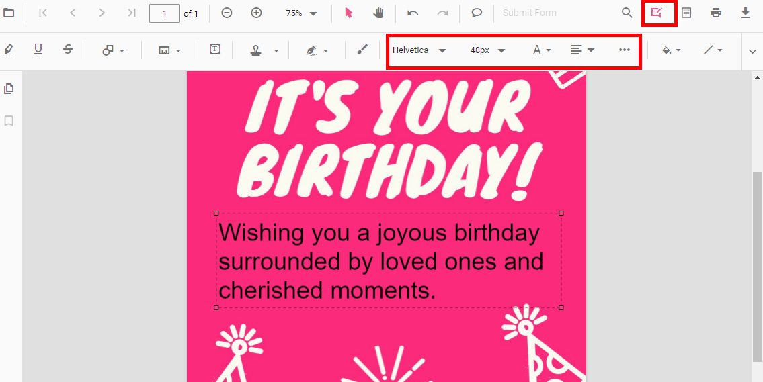Add a comment with the speech bubble

[x=477, y=13]
